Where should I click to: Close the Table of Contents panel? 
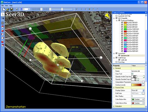click(146, 12)
